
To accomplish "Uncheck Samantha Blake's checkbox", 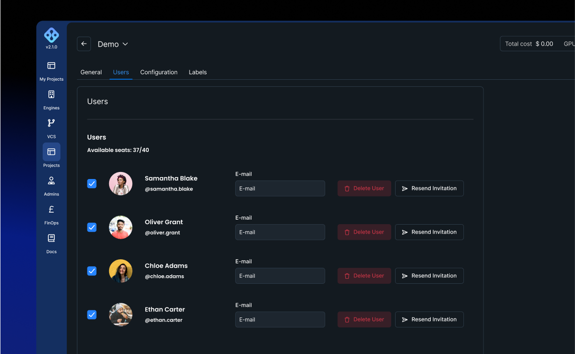I will click(91, 184).
